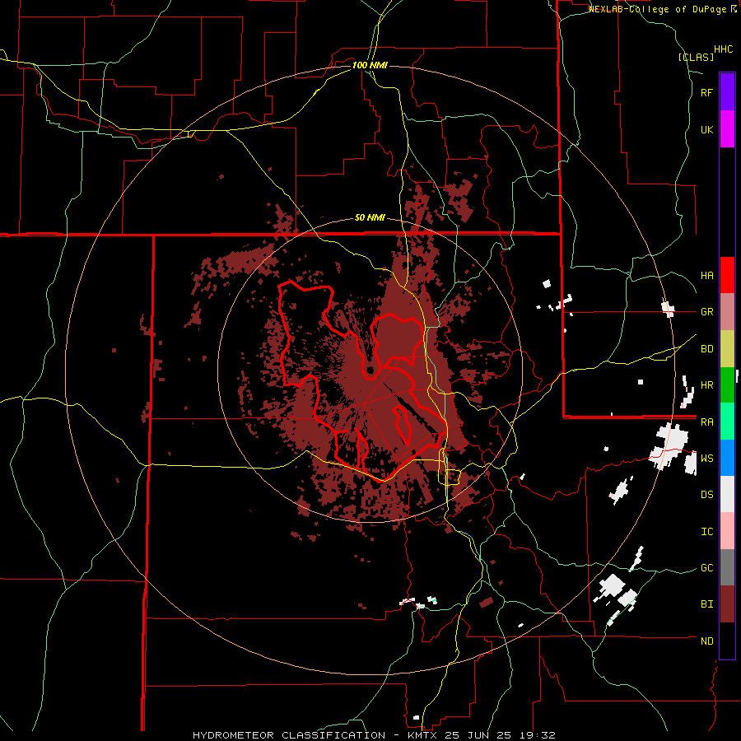The width and height of the screenshot is (741, 741).
Task: Click the pink IC legend color swatch
Action: click(727, 531)
